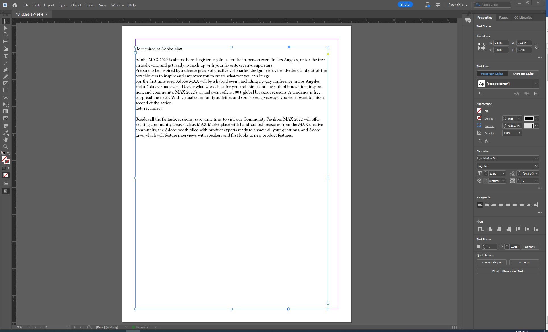Activate the Gradient tool
This screenshot has width=548, height=332.
click(x=6, y=111)
